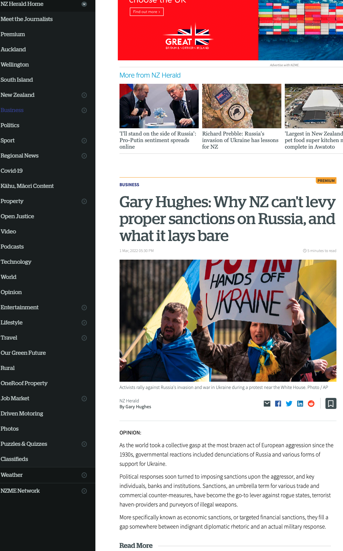Expand the Business section arrow
Image resolution: width=343 pixels, height=551 pixels.
pyautogui.click(x=84, y=110)
